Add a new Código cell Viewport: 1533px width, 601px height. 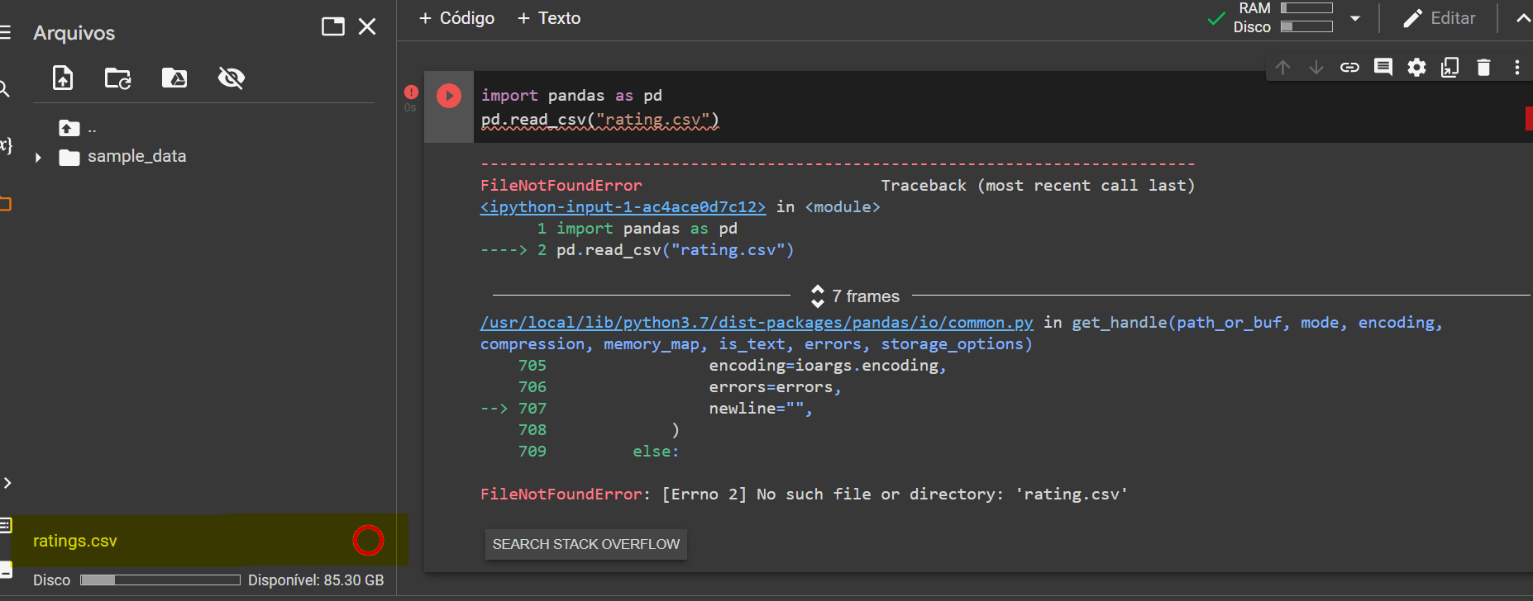(x=456, y=18)
